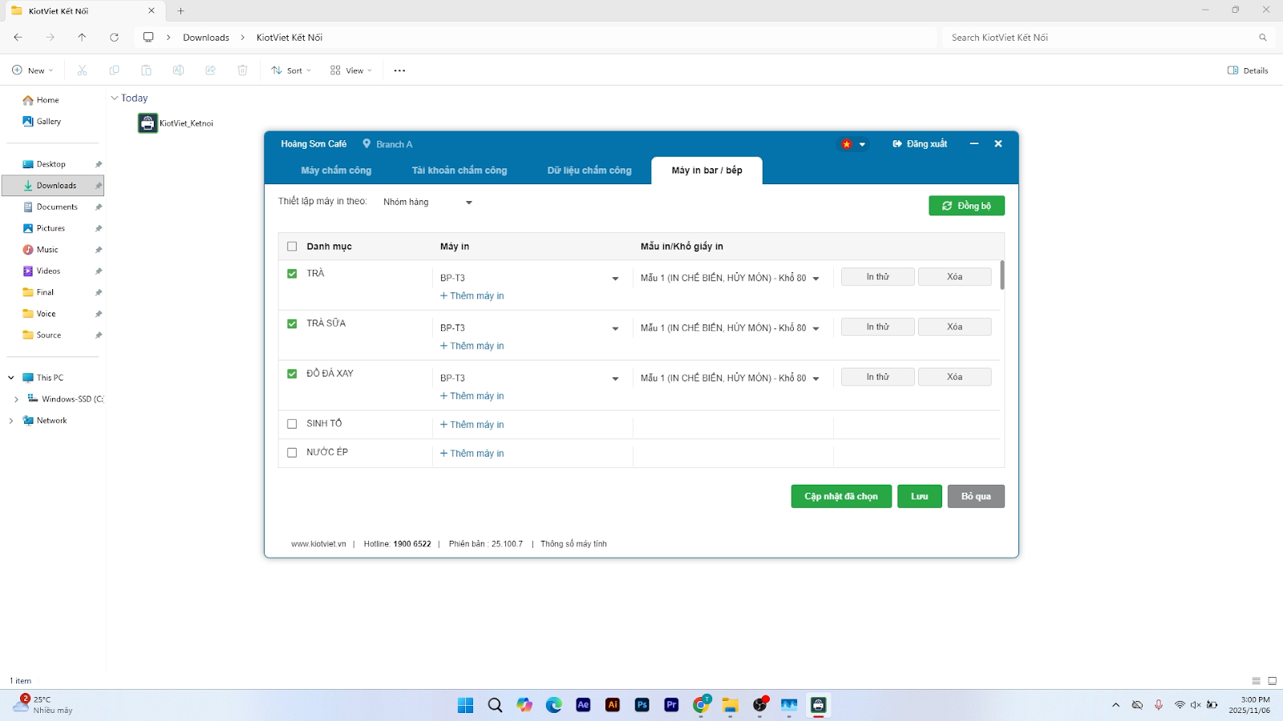
Task: Click the Đồng bộ sync button
Action: (966, 206)
